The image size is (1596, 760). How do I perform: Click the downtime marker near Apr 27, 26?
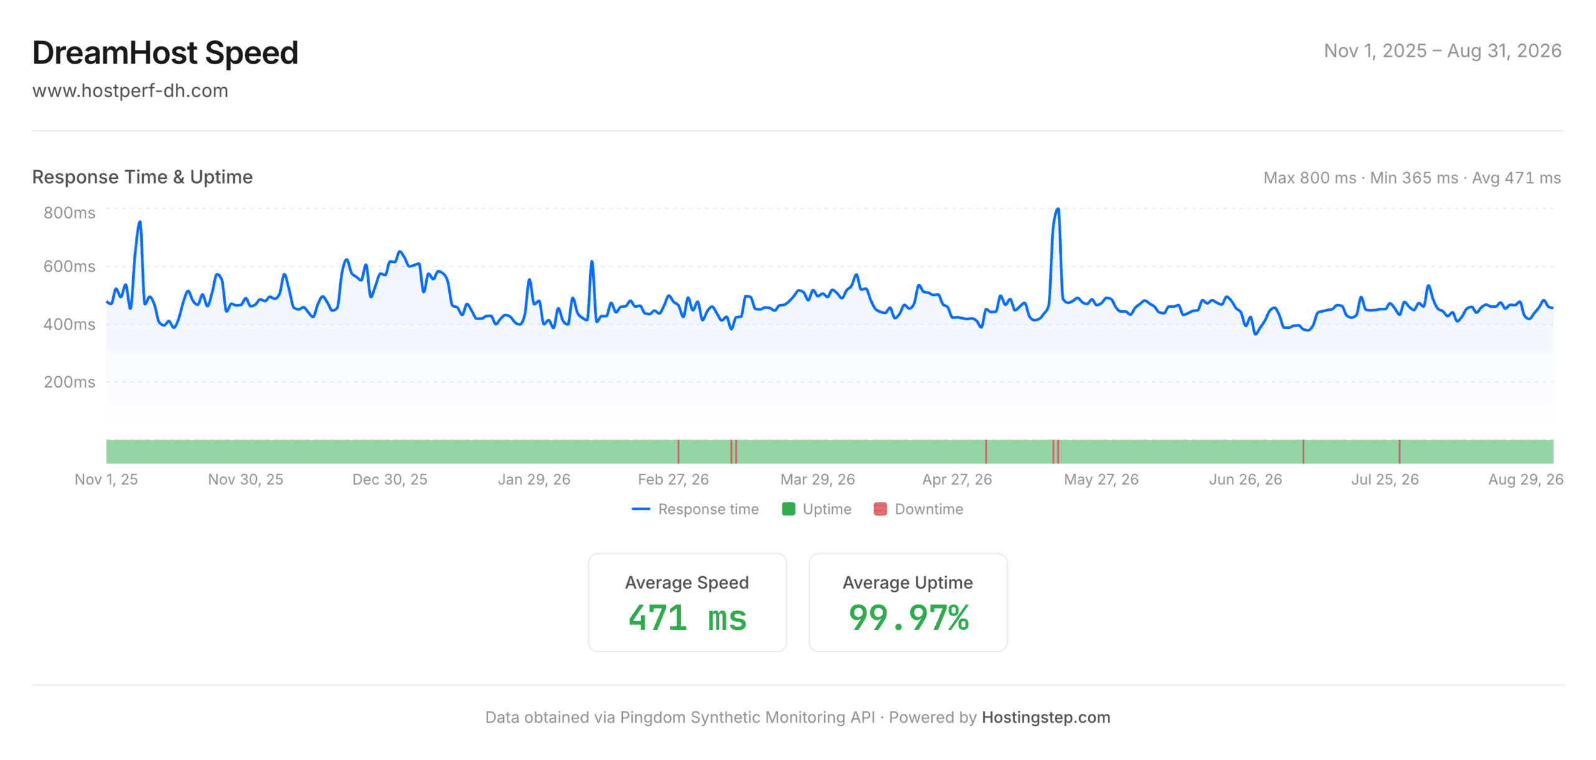click(x=986, y=452)
